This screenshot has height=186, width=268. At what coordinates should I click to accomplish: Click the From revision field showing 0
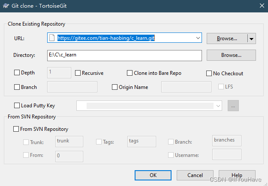pos(69,156)
